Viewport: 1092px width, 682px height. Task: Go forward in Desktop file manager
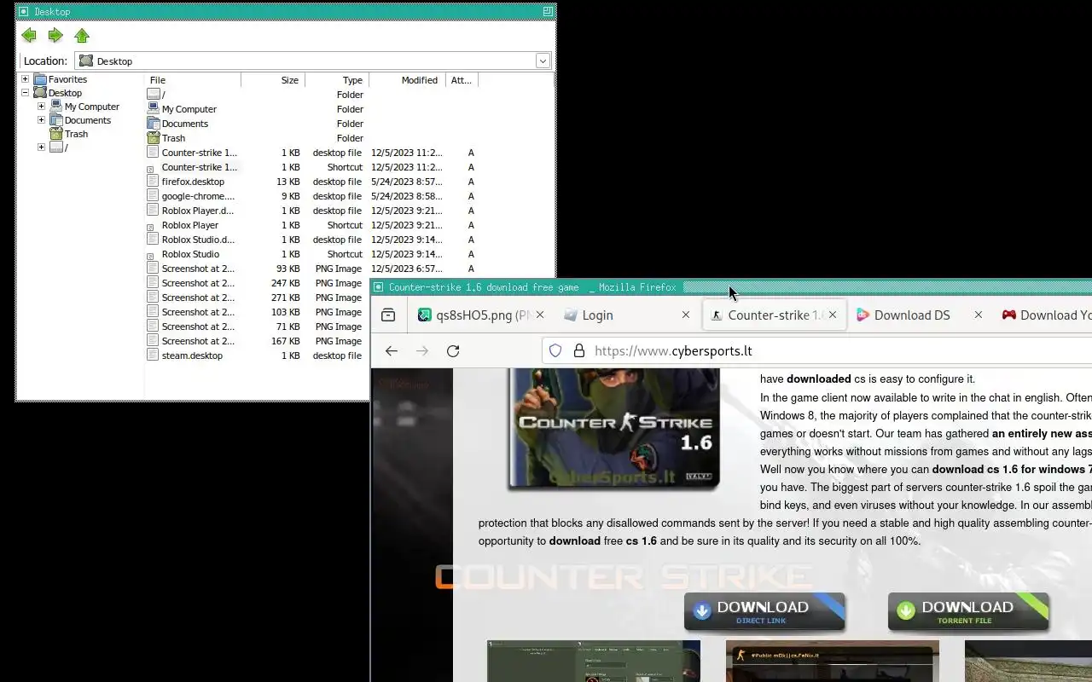55,35
